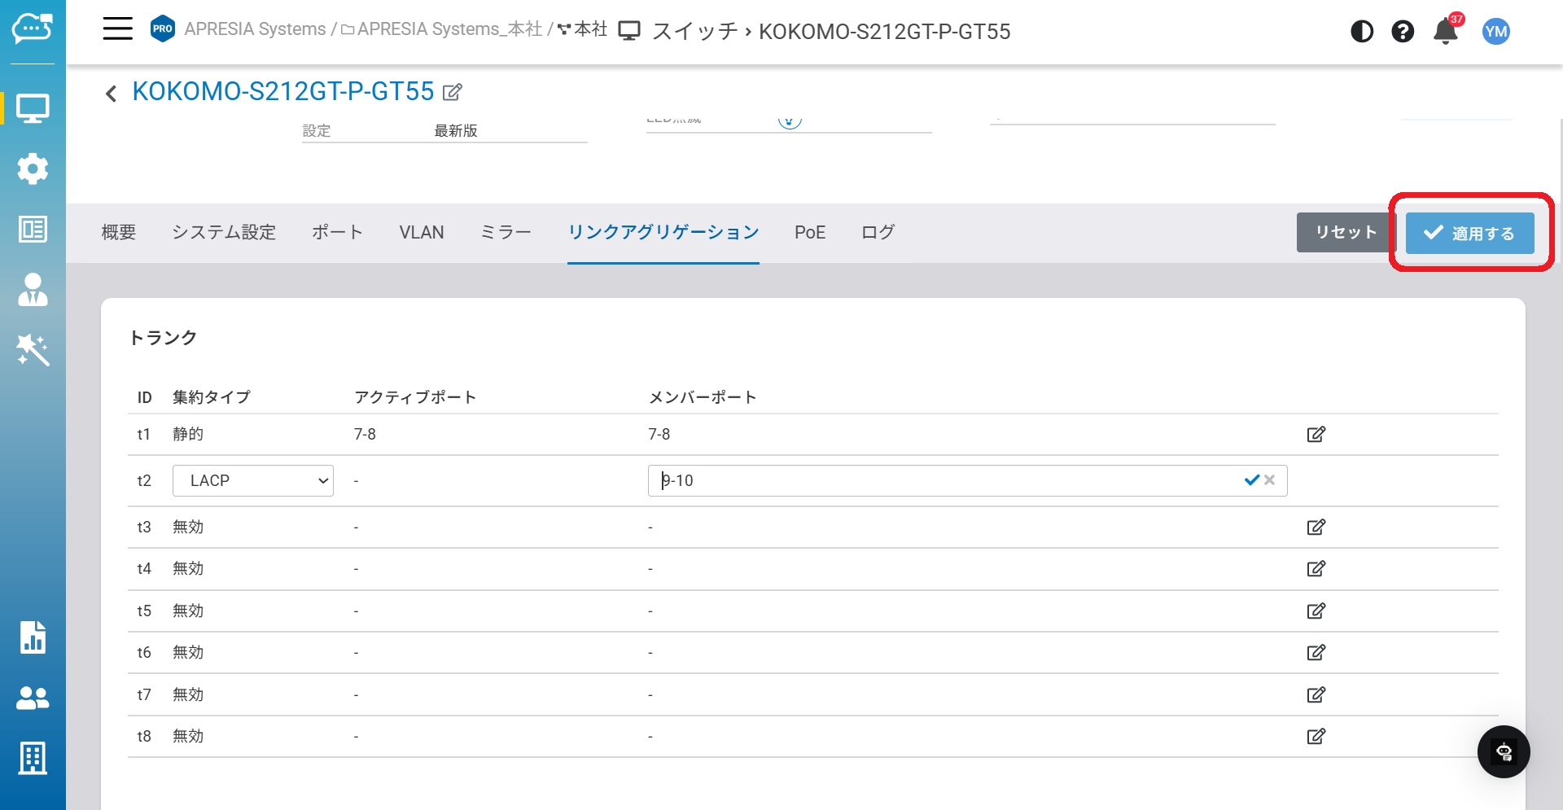This screenshot has width=1563, height=810.
Task: Open the chatbot assistant floating button
Action: point(1503,751)
